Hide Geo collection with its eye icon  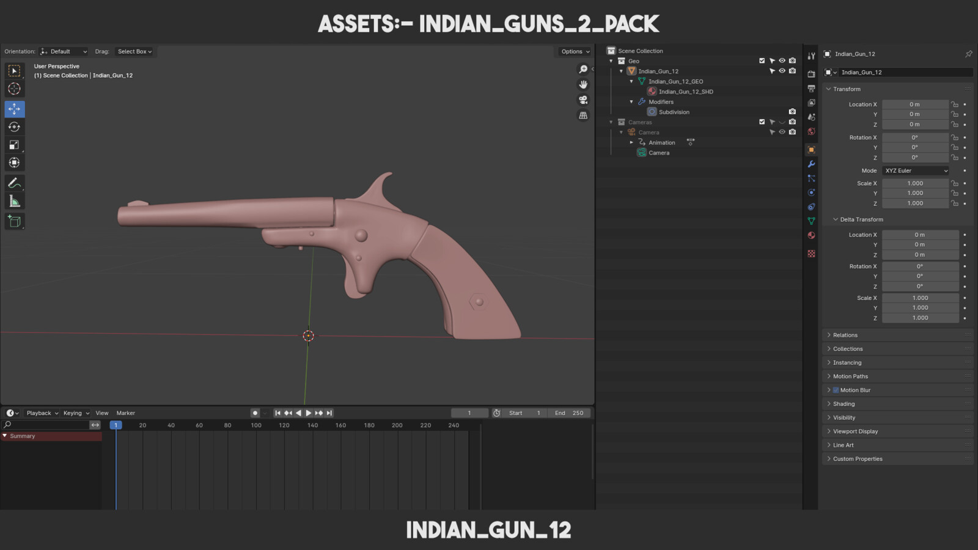782,61
